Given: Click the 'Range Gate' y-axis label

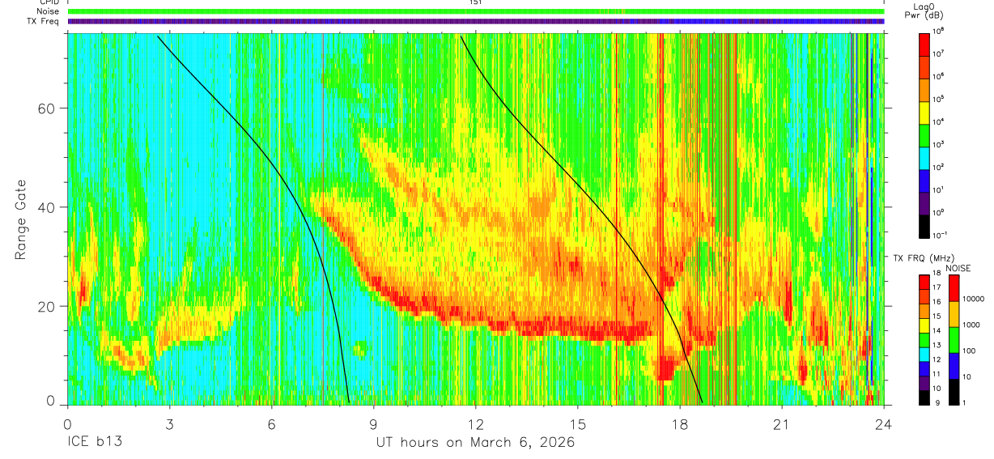Looking at the screenshot, I should (x=21, y=220).
